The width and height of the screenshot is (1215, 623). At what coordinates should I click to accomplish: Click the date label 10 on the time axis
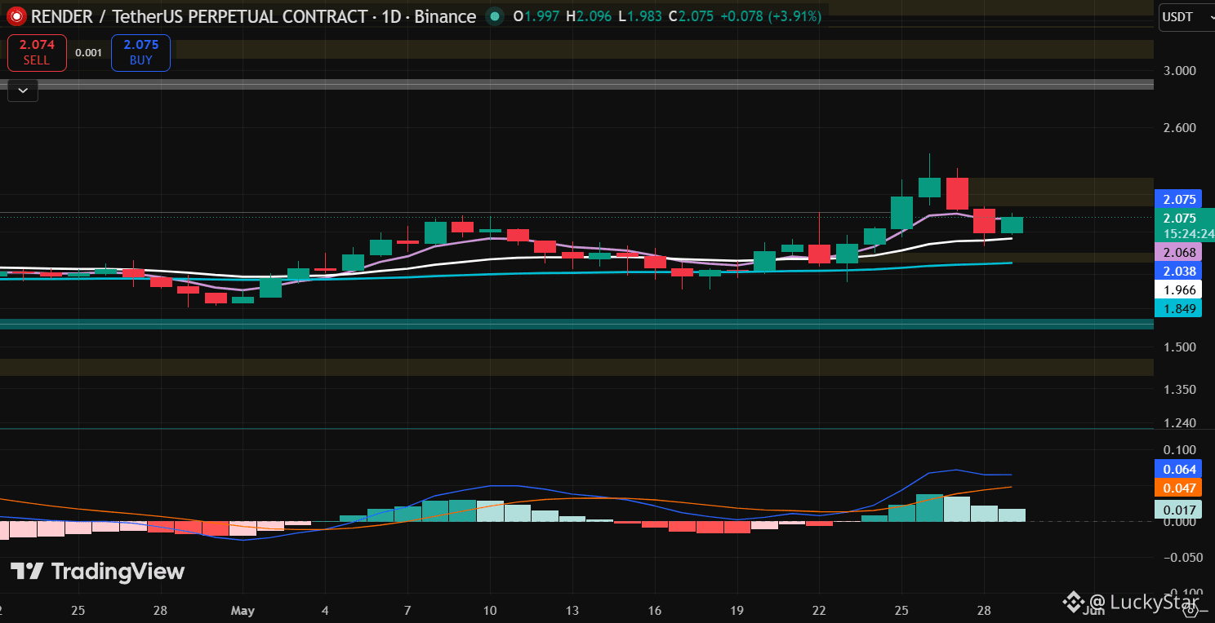(x=490, y=610)
